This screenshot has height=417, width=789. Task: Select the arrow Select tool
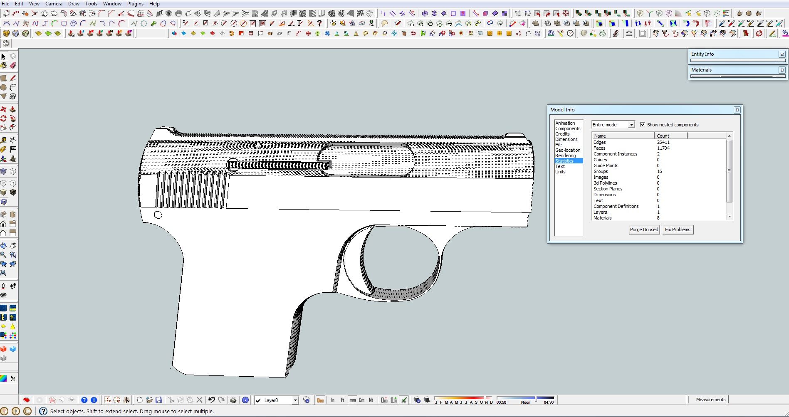coord(4,56)
